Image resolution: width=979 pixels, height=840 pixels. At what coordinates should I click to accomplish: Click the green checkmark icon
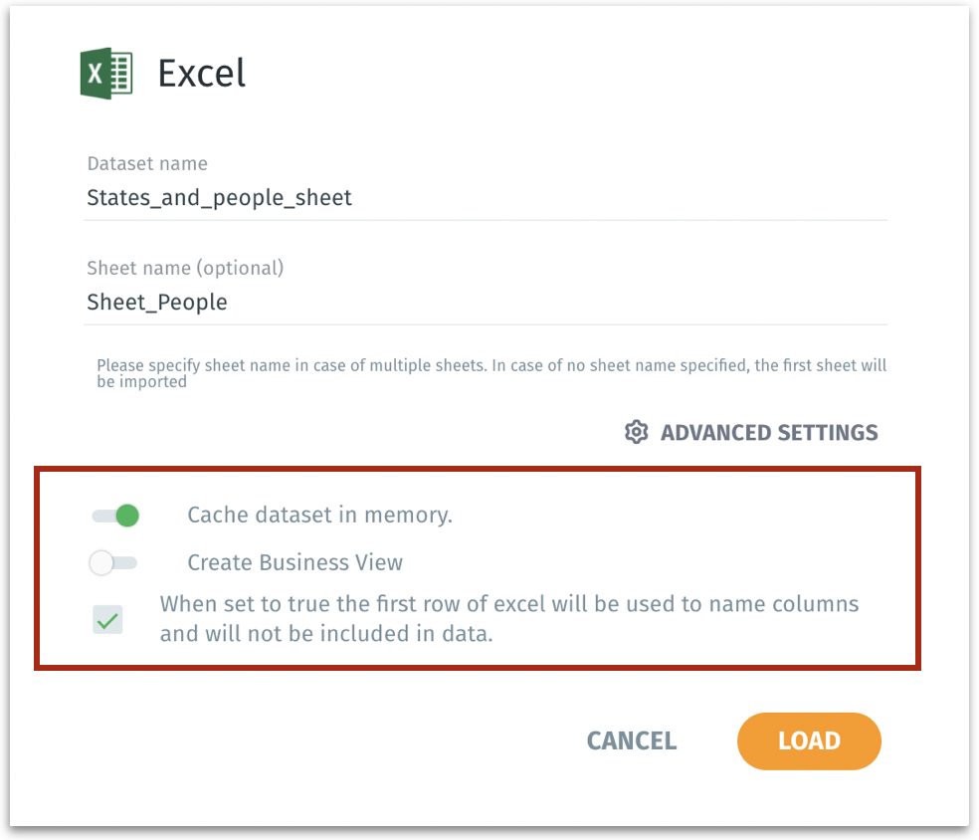107,621
